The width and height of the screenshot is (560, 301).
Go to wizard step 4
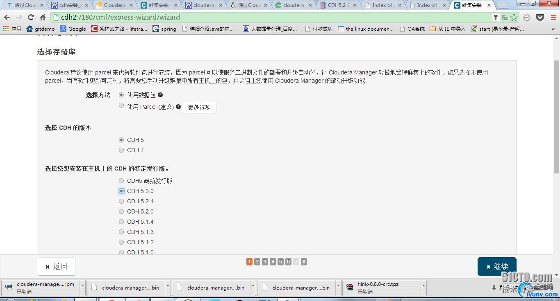273,262
